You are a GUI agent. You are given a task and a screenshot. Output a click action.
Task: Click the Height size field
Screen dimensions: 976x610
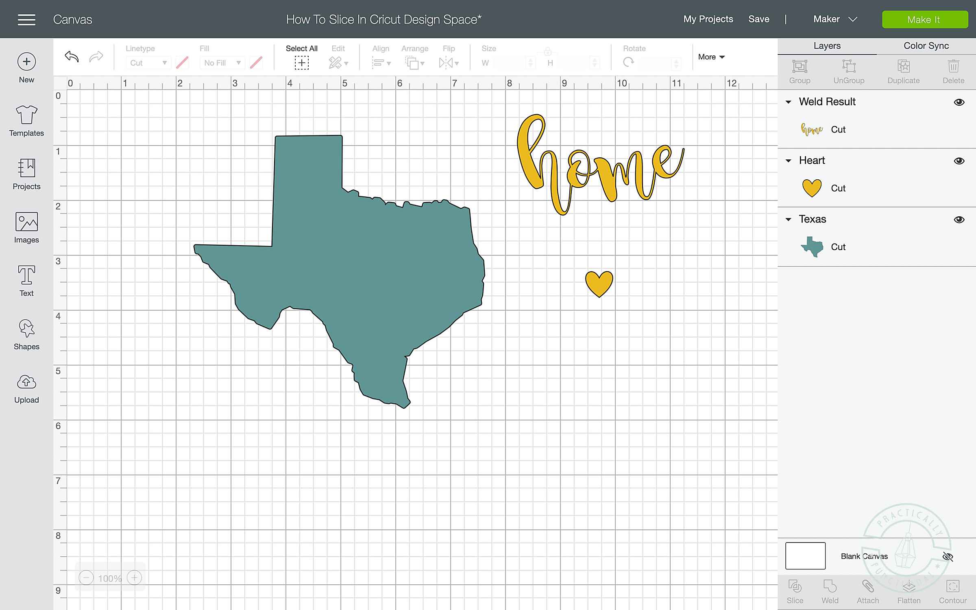(575, 63)
